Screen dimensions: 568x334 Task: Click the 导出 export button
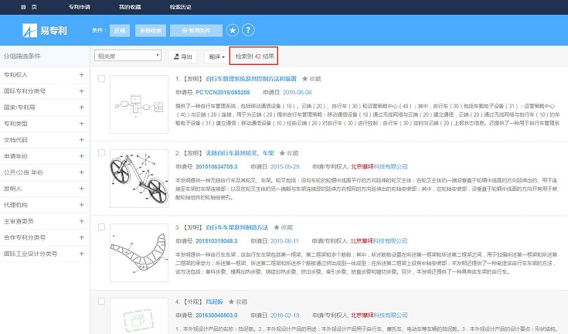(182, 56)
